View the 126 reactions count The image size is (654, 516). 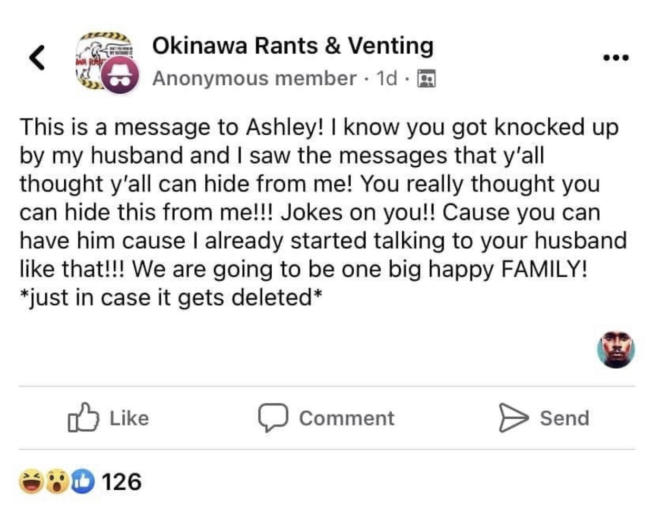122,482
